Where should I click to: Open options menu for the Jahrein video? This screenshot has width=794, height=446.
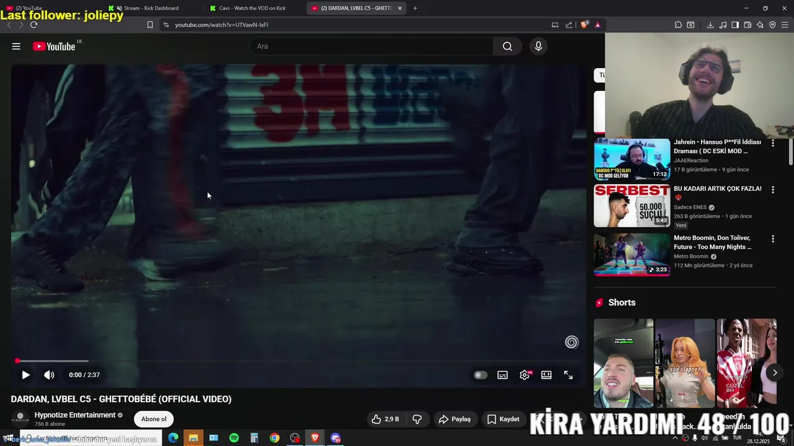[x=773, y=143]
